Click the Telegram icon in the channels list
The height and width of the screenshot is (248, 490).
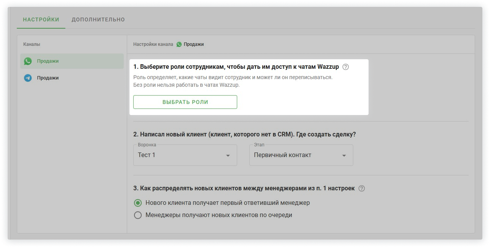pyautogui.click(x=28, y=78)
